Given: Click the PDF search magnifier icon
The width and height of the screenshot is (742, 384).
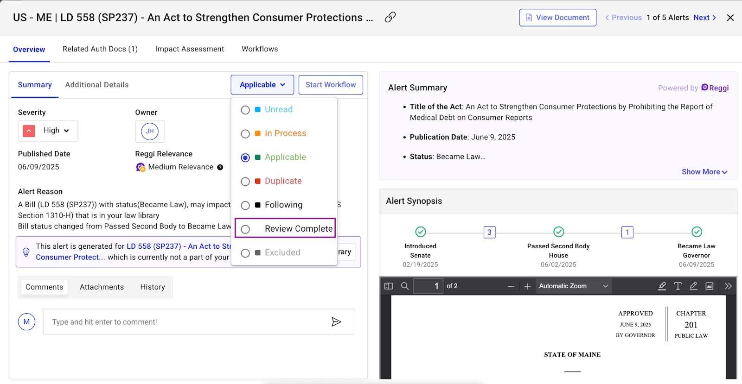Looking at the screenshot, I should point(405,286).
